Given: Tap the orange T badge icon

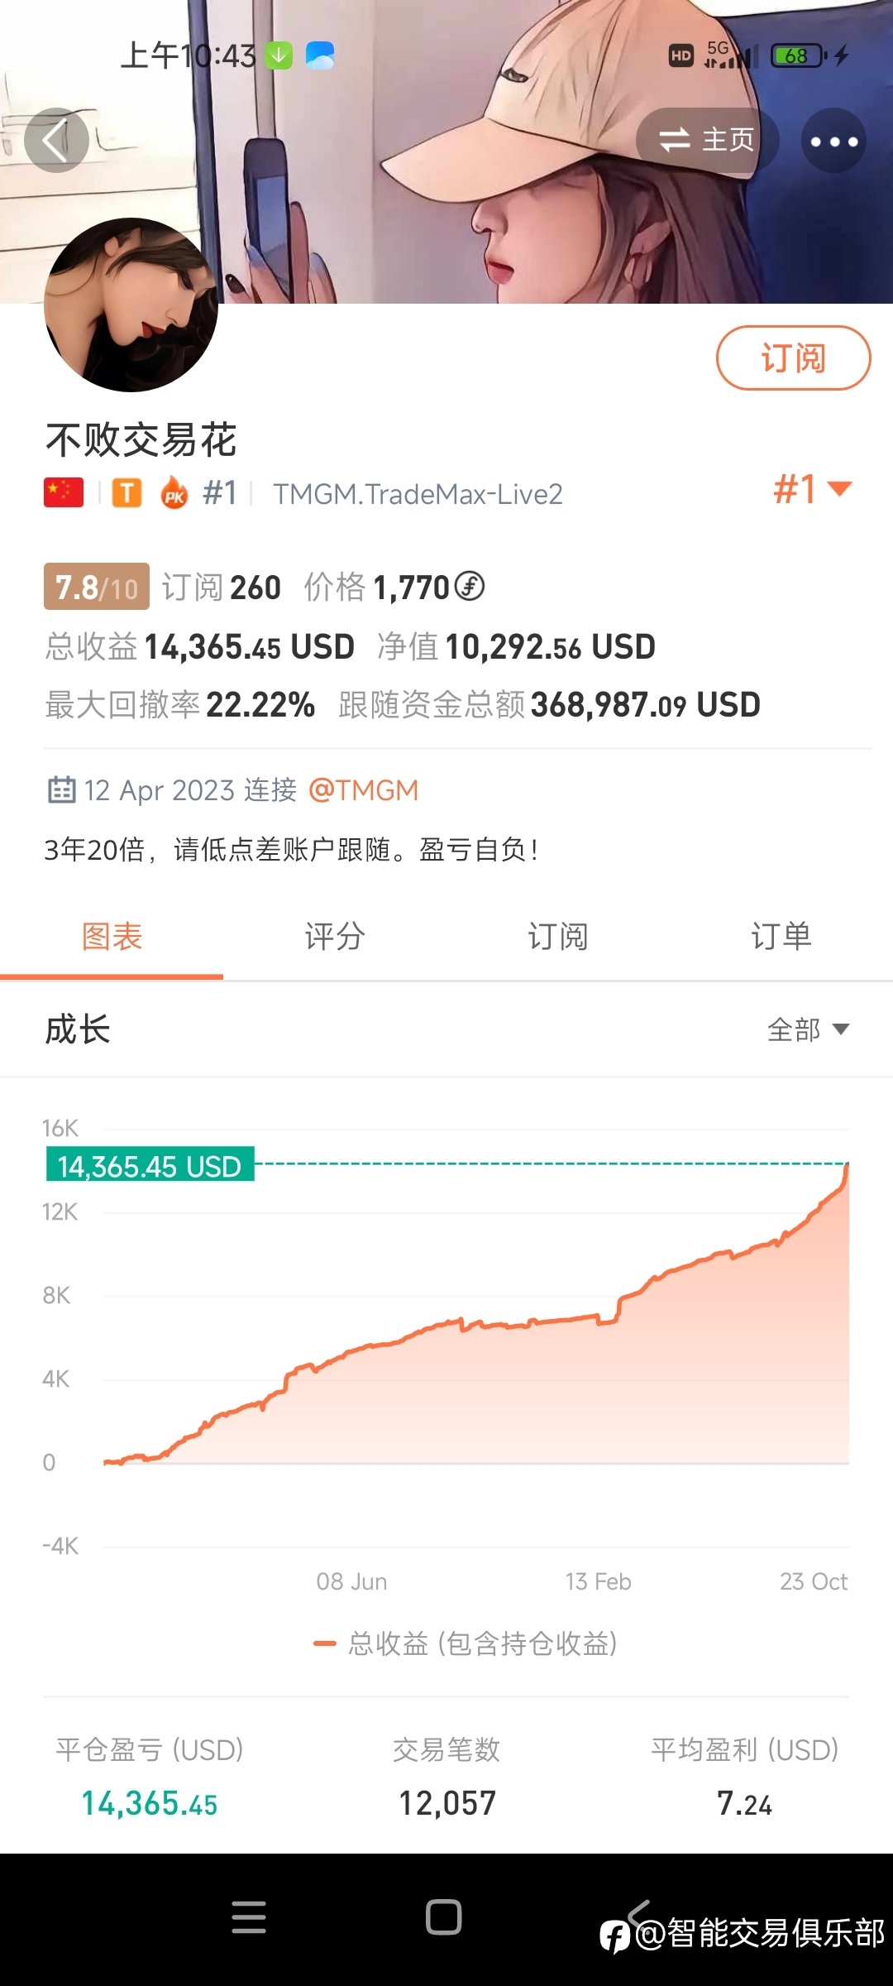Looking at the screenshot, I should point(127,493).
